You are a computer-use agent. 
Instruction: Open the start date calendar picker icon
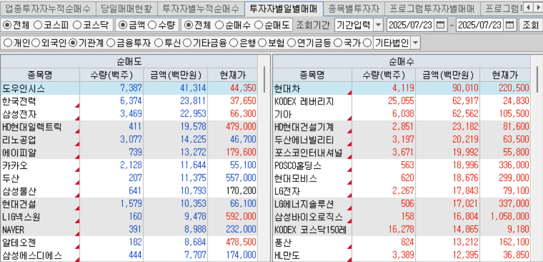440,25
